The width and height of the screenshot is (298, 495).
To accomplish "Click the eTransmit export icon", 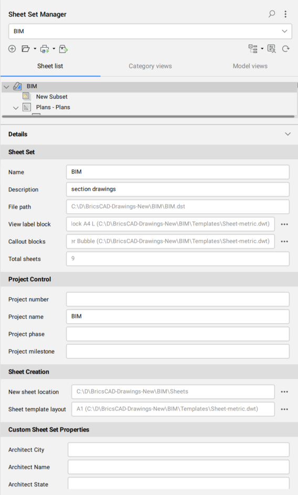I will 63,49.
